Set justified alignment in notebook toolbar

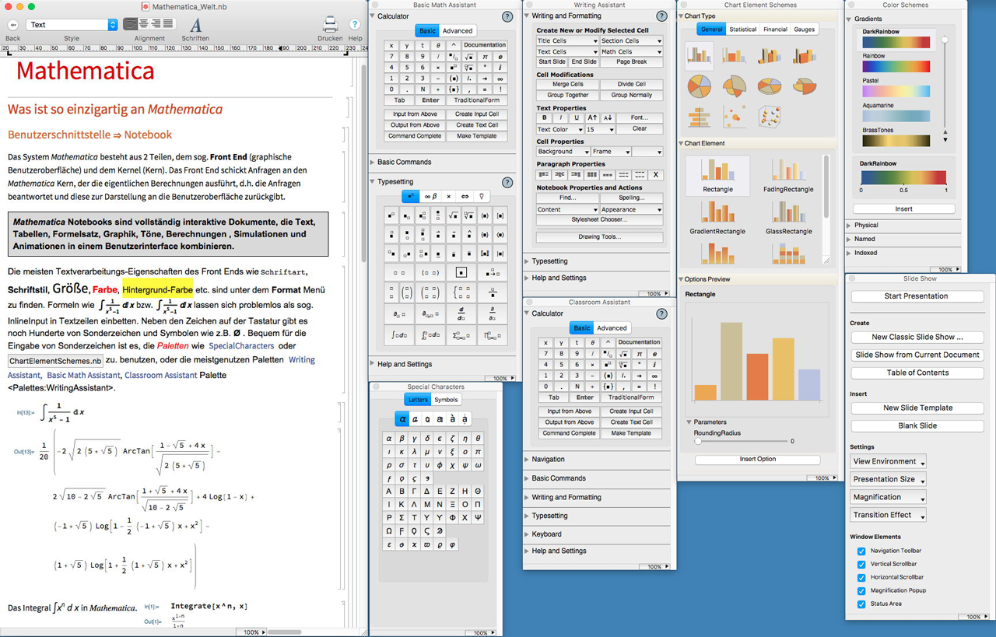(167, 25)
